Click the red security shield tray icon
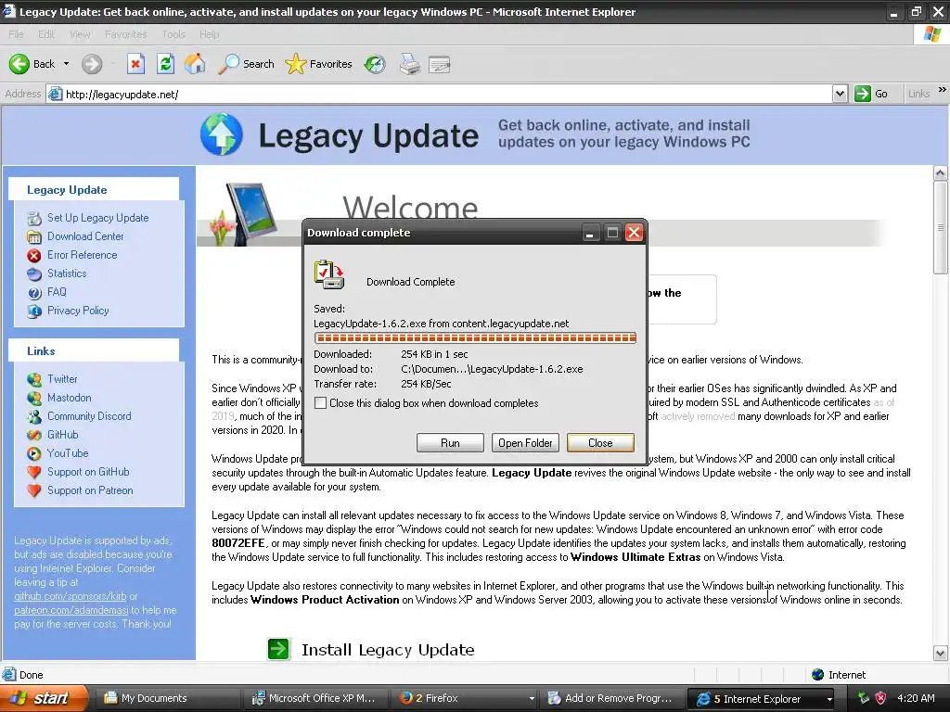Image resolution: width=950 pixels, height=712 pixels. tap(881, 699)
